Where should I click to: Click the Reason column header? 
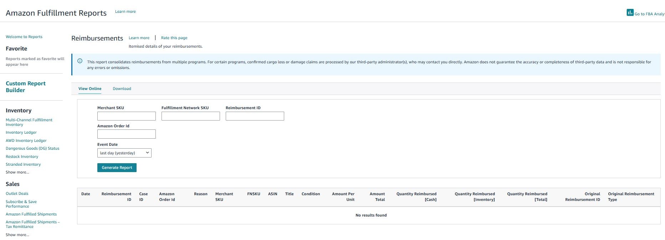coord(201,194)
